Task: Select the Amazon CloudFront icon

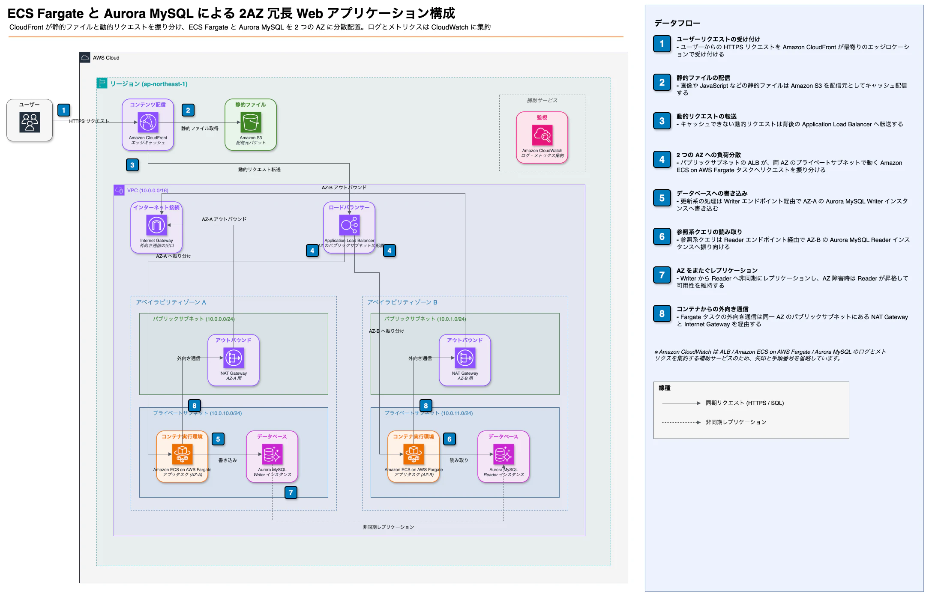Action: [x=148, y=122]
